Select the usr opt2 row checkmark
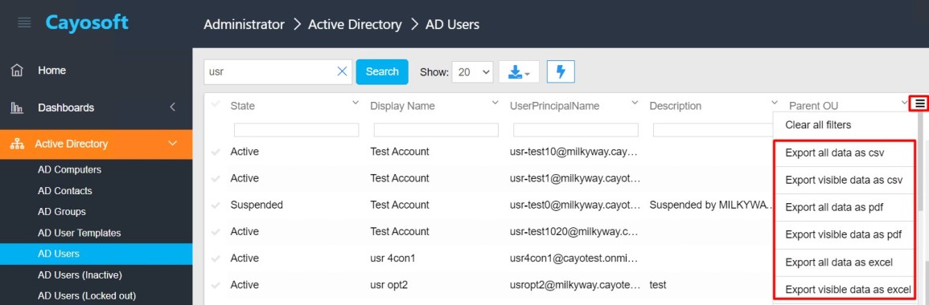The height and width of the screenshot is (305, 929). coord(215,285)
